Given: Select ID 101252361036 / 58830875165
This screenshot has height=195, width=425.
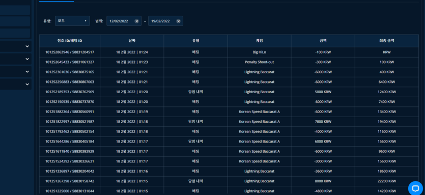Looking at the screenshot, I should pos(70,72).
